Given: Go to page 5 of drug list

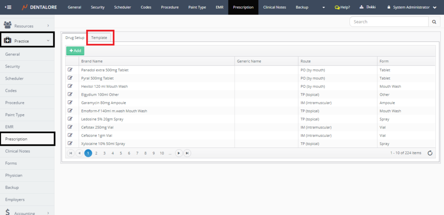Looking at the screenshot, I should point(121,153).
